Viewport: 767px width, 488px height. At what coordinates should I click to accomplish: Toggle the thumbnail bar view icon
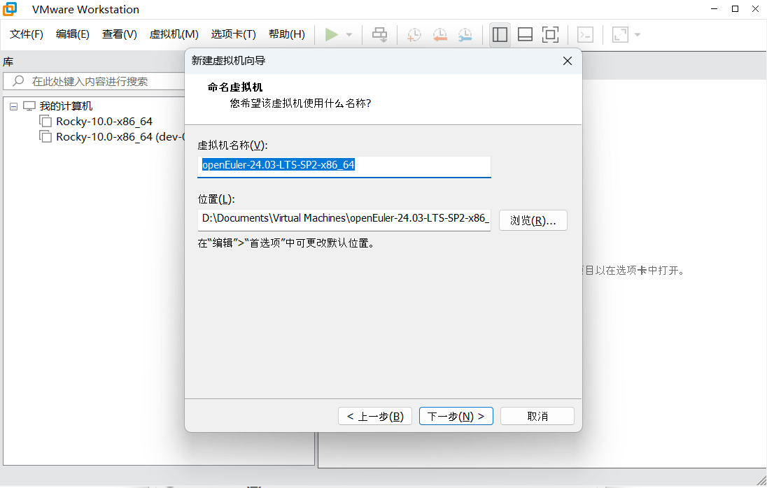point(525,35)
